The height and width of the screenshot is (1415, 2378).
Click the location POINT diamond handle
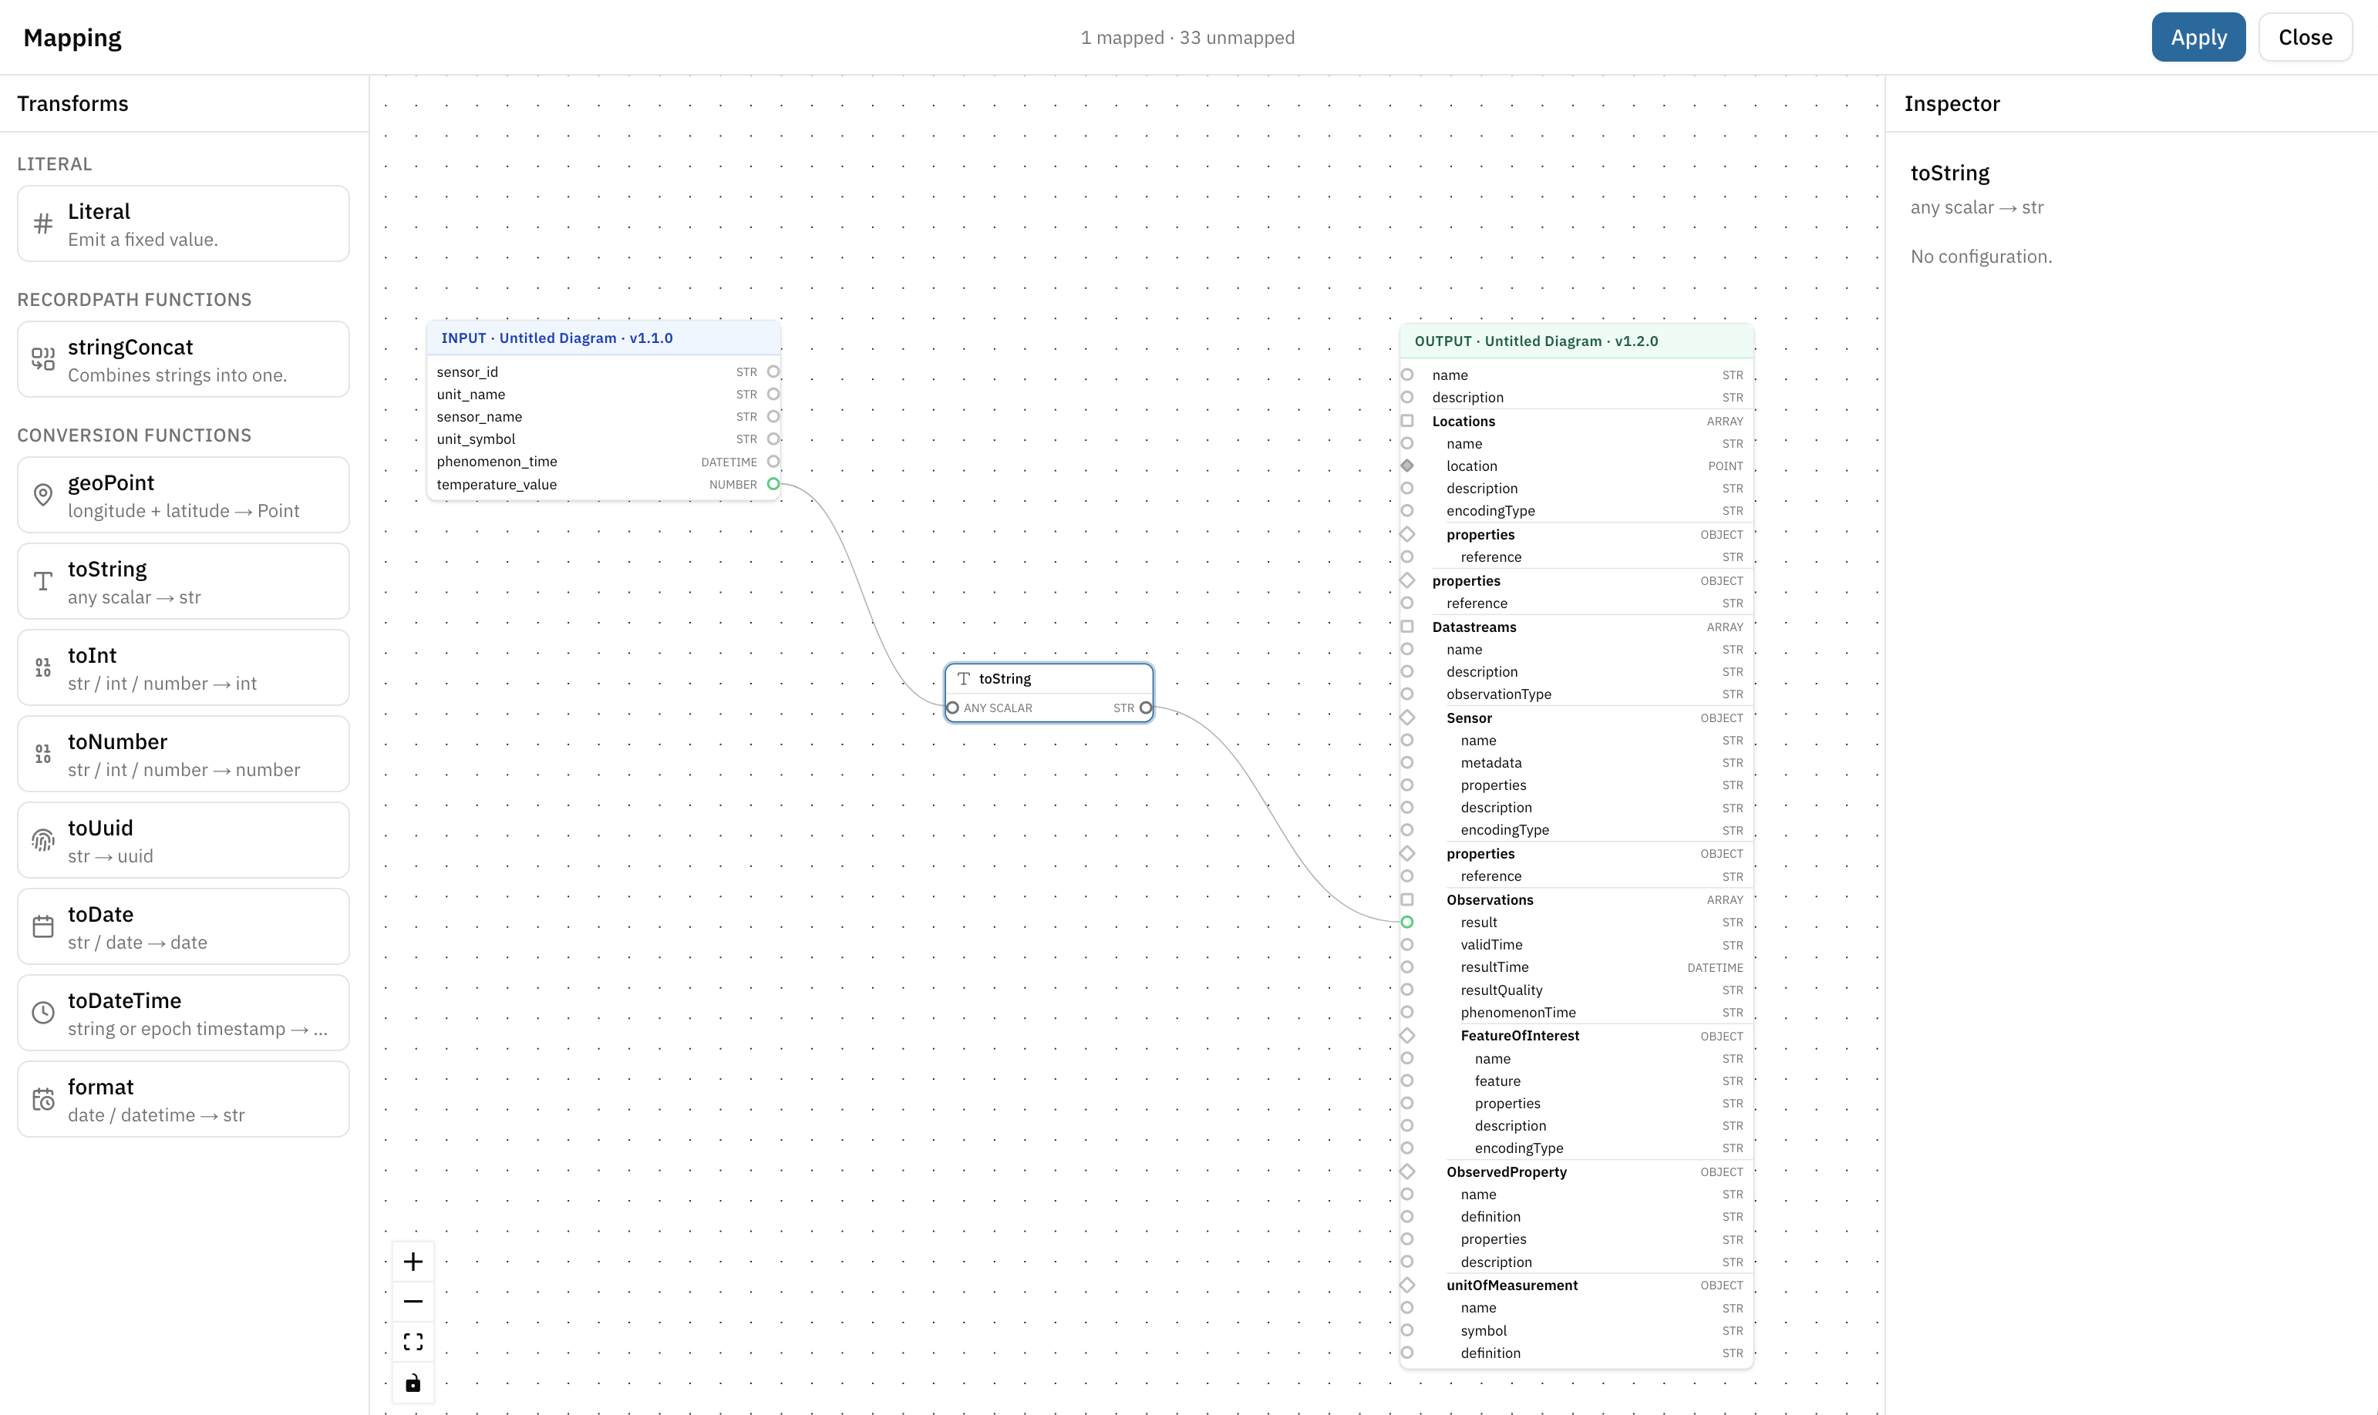click(1407, 466)
